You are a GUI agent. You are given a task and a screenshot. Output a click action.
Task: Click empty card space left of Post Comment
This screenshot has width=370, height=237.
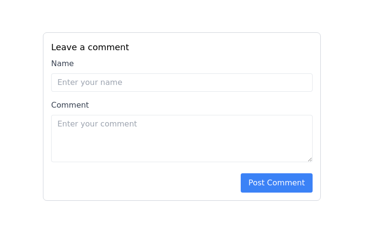(x=145, y=183)
